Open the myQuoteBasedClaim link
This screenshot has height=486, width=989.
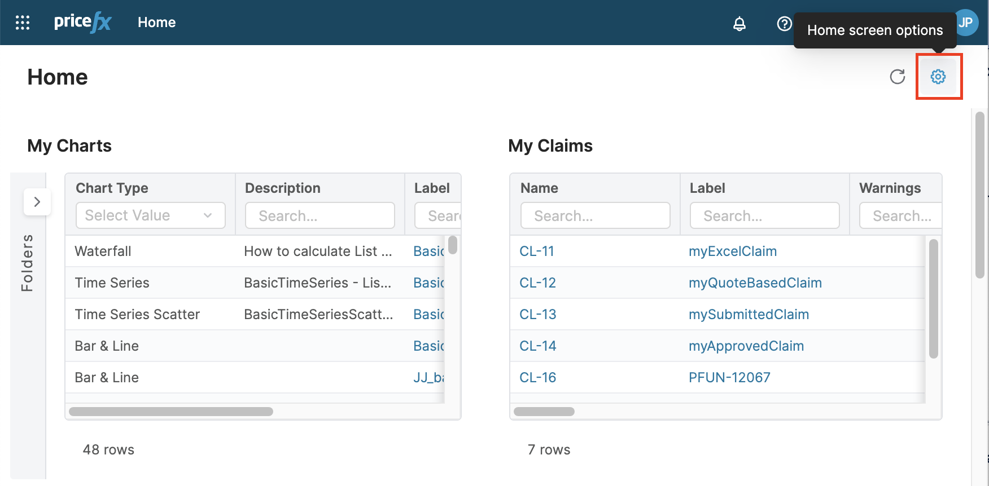pos(755,283)
